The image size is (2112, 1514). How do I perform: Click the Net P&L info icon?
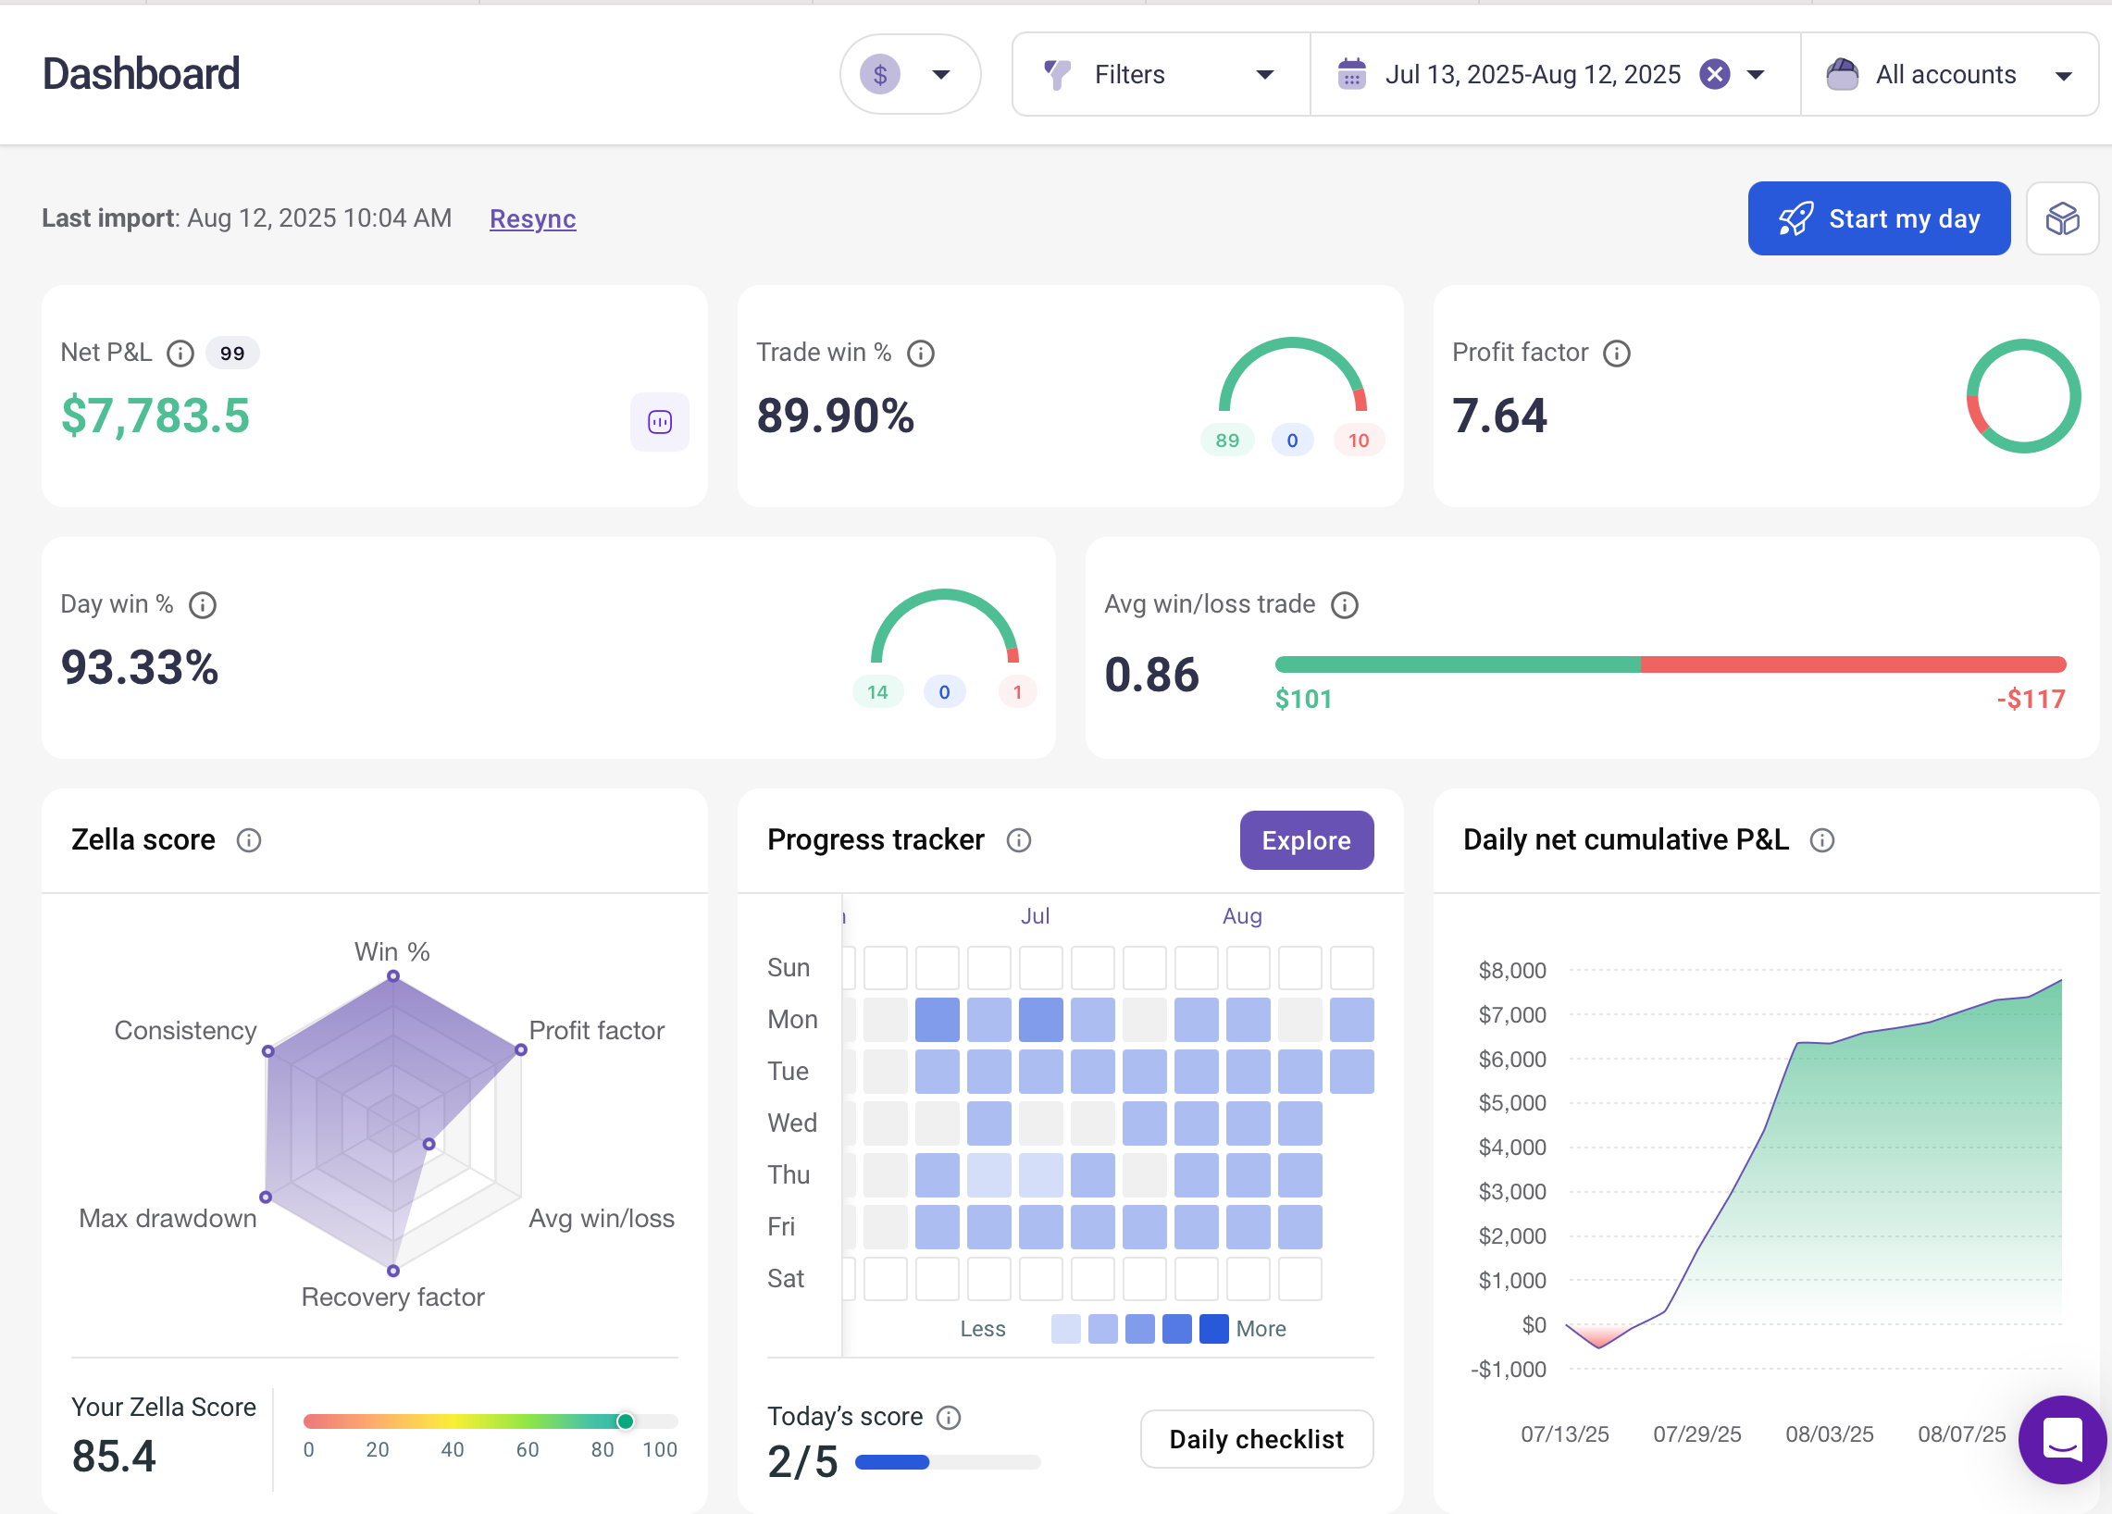[x=180, y=354]
